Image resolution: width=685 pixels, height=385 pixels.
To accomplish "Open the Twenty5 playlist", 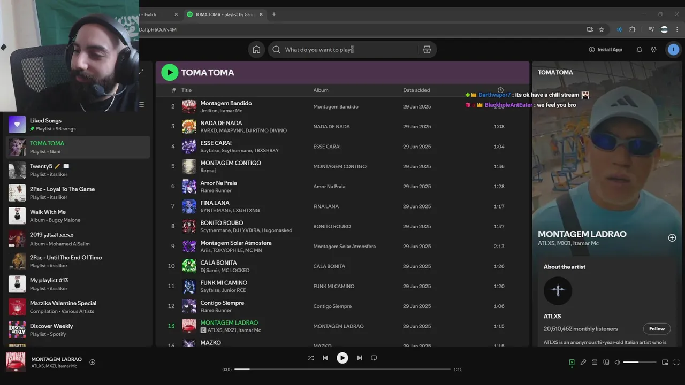I will (x=78, y=170).
